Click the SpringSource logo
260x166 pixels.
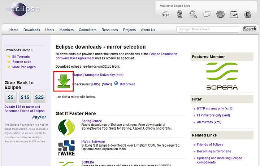tap(66, 127)
